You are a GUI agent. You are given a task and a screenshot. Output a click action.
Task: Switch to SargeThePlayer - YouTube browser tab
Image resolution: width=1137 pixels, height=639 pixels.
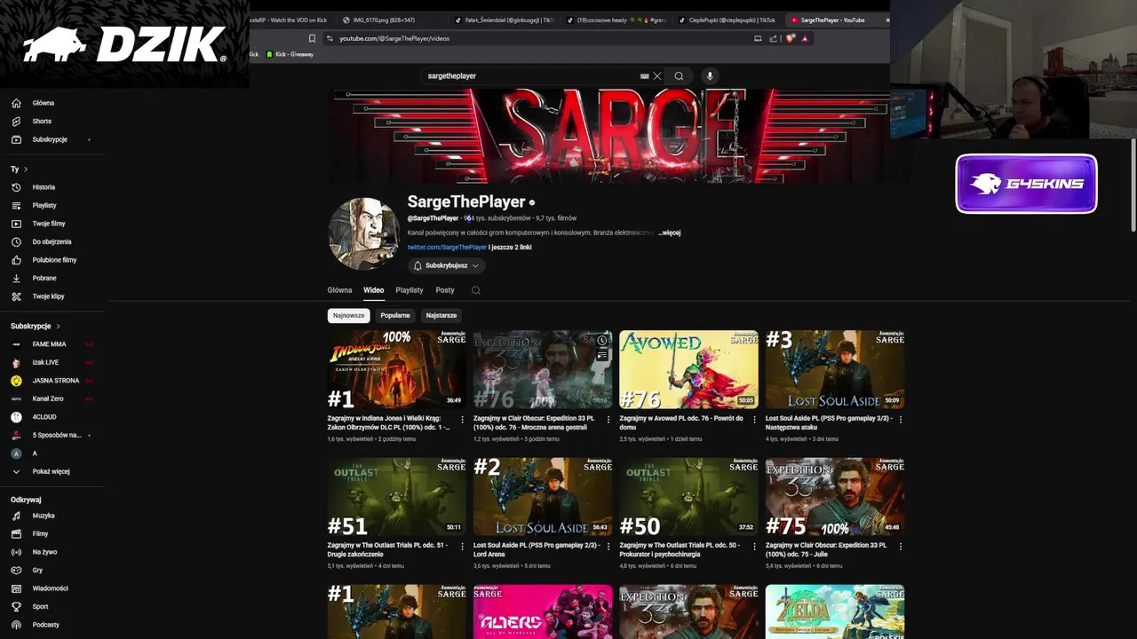coord(835,20)
